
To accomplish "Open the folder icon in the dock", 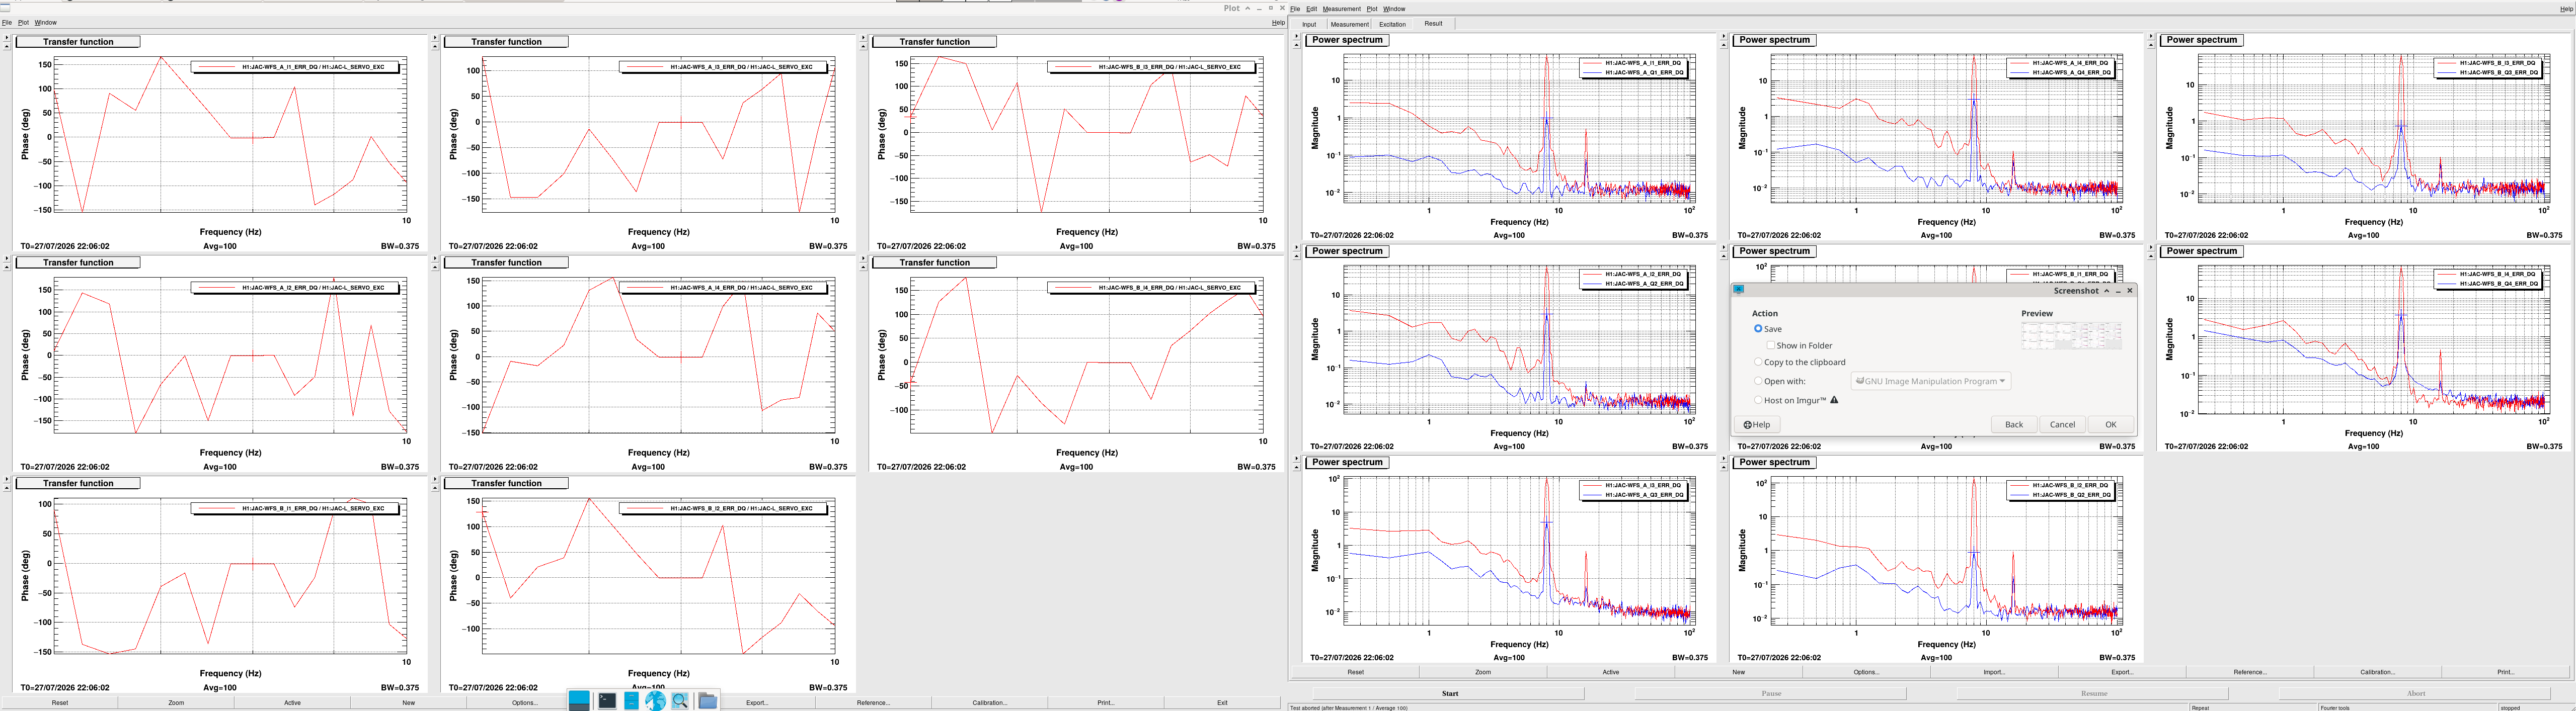I will point(707,701).
